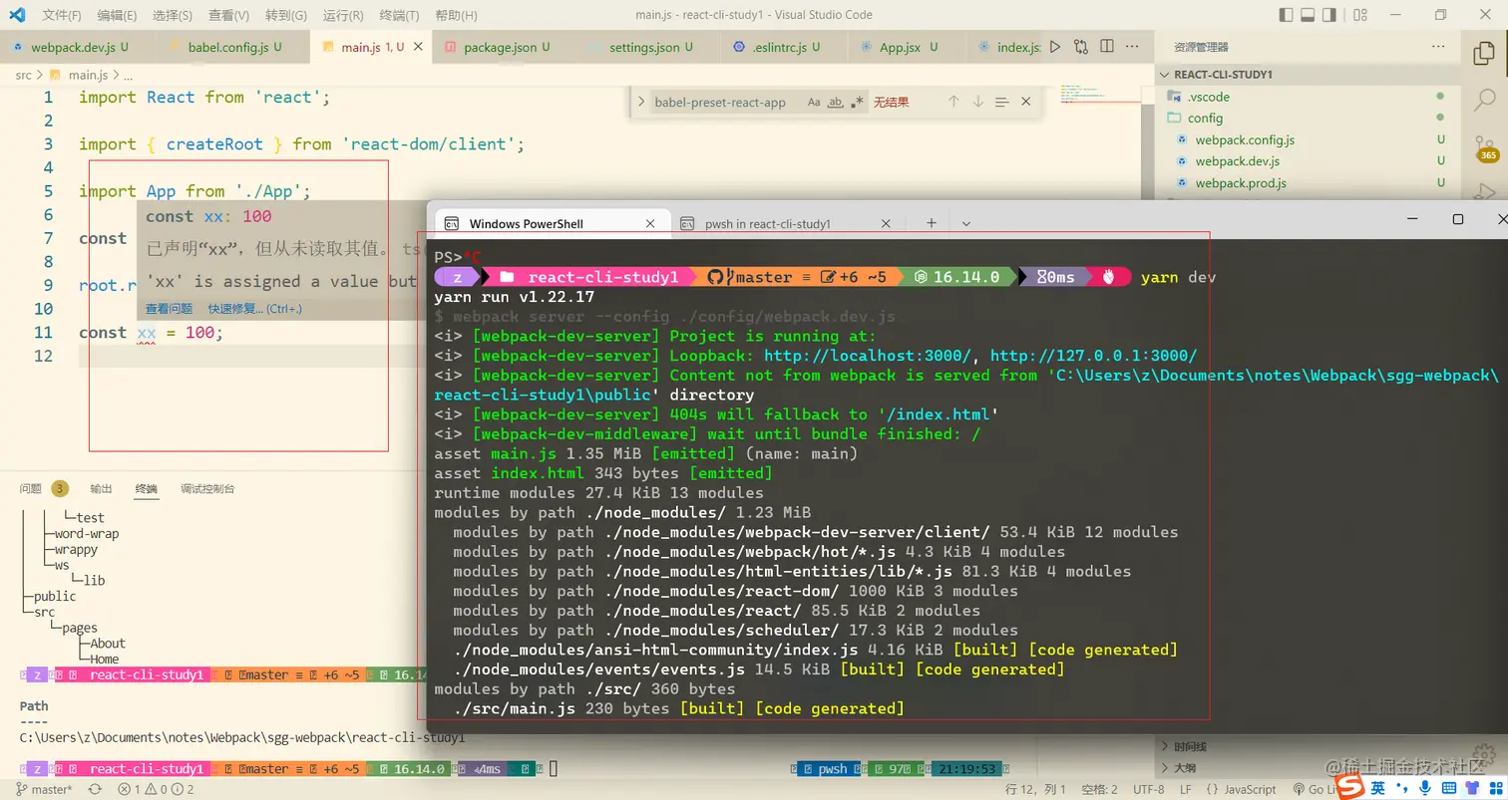The height and width of the screenshot is (800, 1508).
Task: Switch to the babel.config.js editor tab
Action: (232, 47)
